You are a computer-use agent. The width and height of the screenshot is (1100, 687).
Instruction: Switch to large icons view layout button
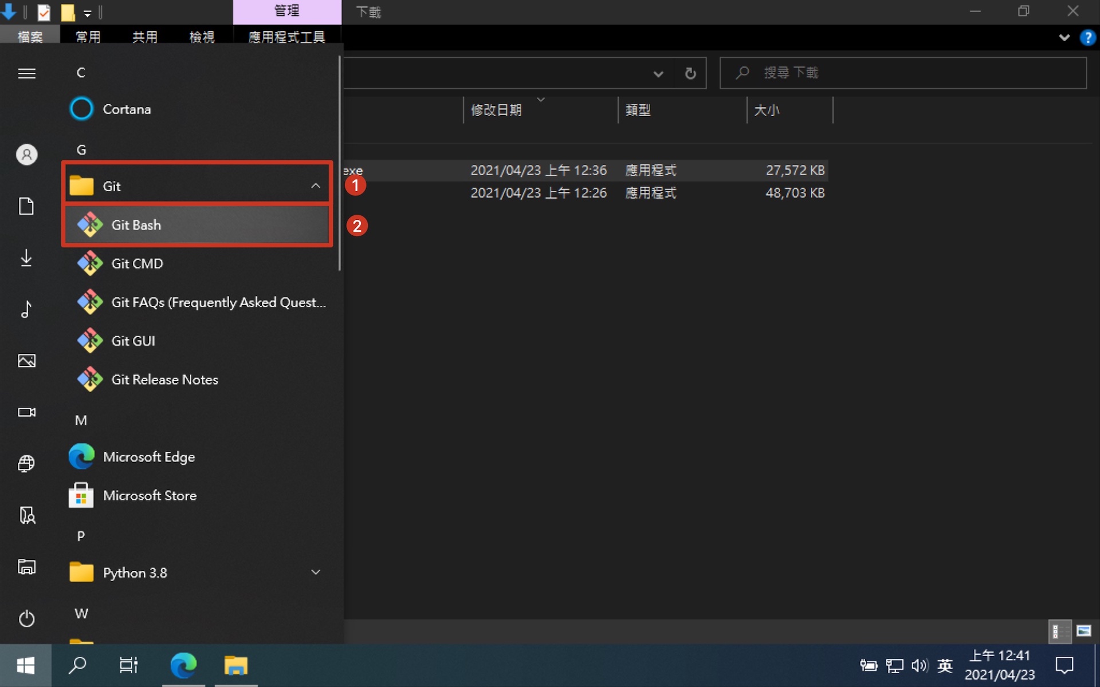1084,631
